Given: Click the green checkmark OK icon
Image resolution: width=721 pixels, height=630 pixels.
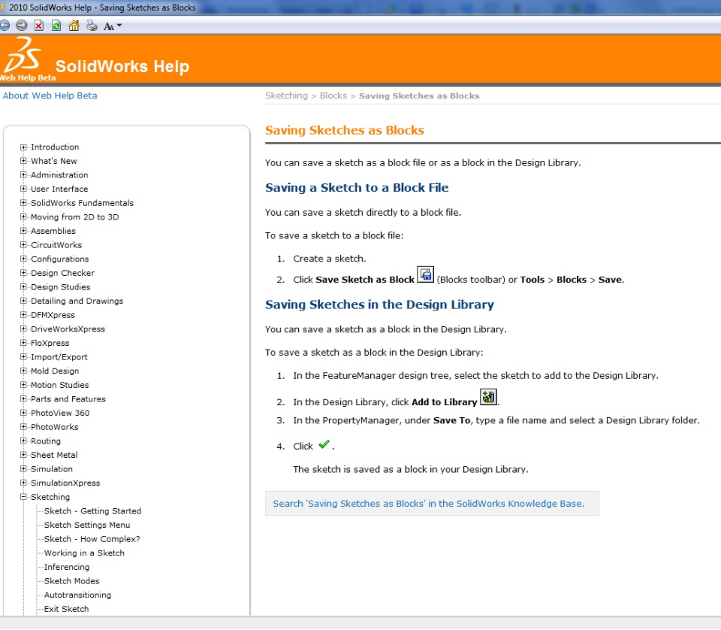Looking at the screenshot, I should (324, 444).
